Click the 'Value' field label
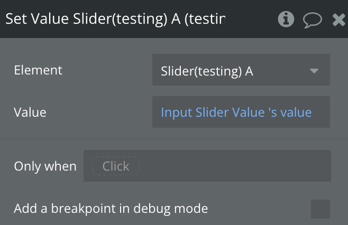The height and width of the screenshot is (225, 348). pos(30,112)
